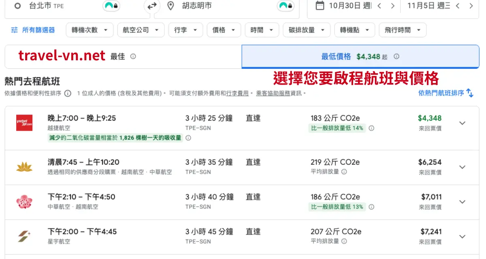
Task: Click info icon in 最低價格 tab
Action: click(396, 57)
